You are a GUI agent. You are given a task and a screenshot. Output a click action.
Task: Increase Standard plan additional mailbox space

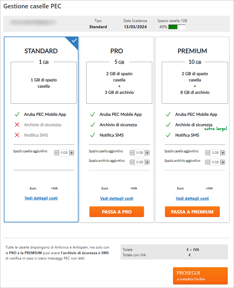point(72,153)
